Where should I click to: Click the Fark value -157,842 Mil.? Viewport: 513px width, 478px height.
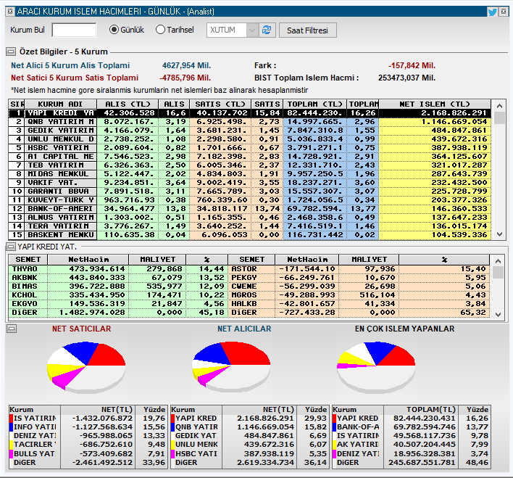tap(412, 65)
